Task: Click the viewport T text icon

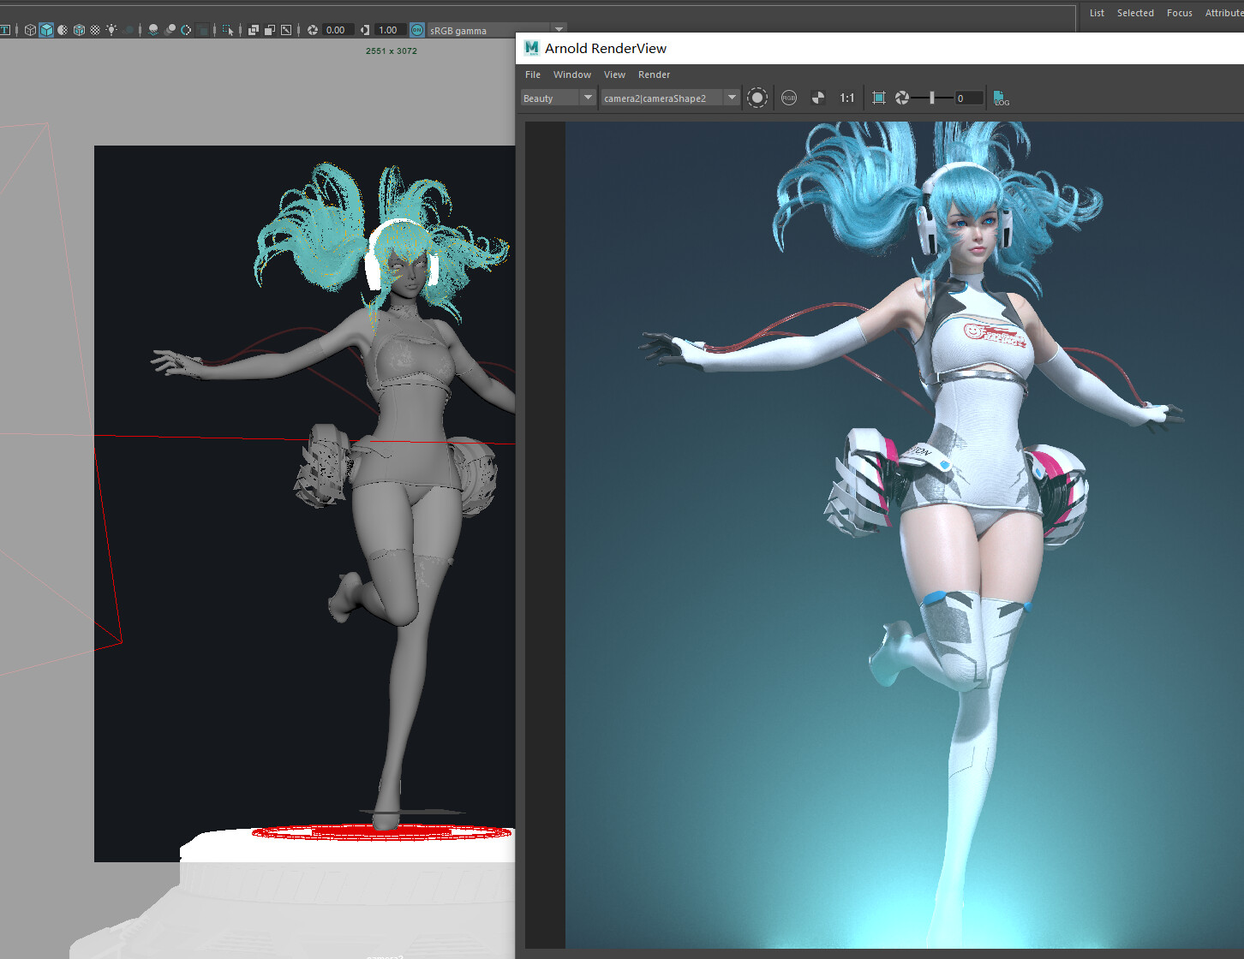Action: (4, 30)
